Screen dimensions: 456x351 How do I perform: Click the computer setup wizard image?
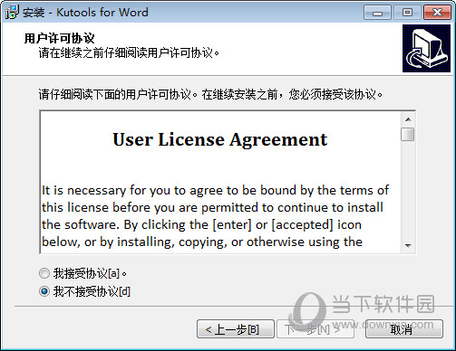[x=426, y=49]
